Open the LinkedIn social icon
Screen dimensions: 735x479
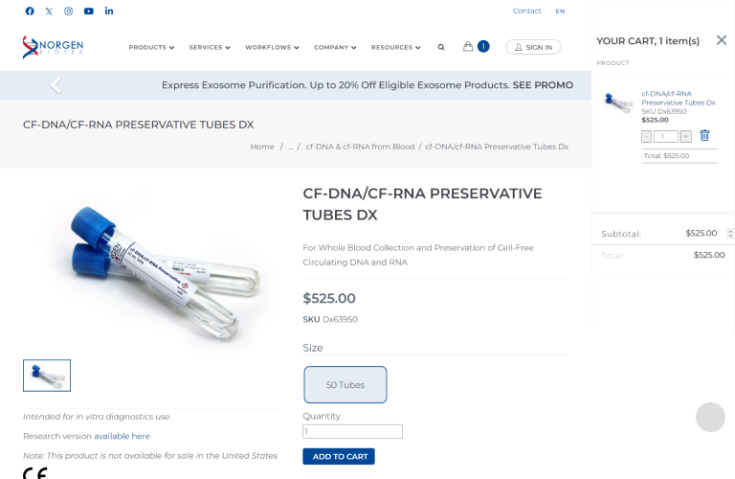pyautogui.click(x=109, y=11)
